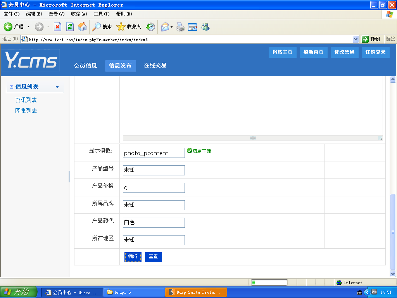Click the 会员中心 IE taskbar item

tap(72, 293)
